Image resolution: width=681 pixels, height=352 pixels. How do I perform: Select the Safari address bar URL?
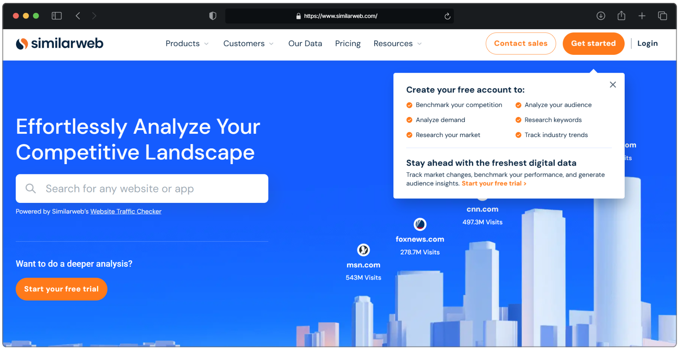341,16
